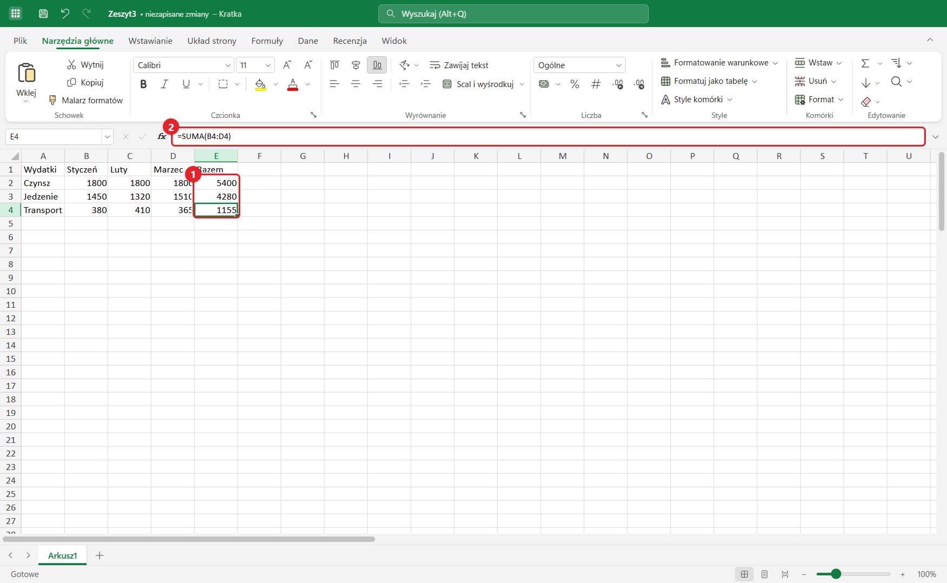Switch to the Formuły tab
Screen dimensions: 947x583
point(267,41)
